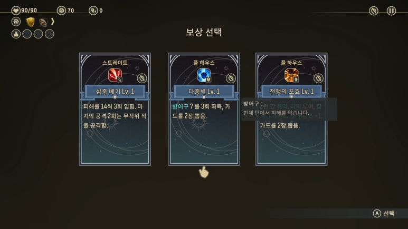
Task: Expand relic list with chevron arrow
Action: click(x=53, y=22)
